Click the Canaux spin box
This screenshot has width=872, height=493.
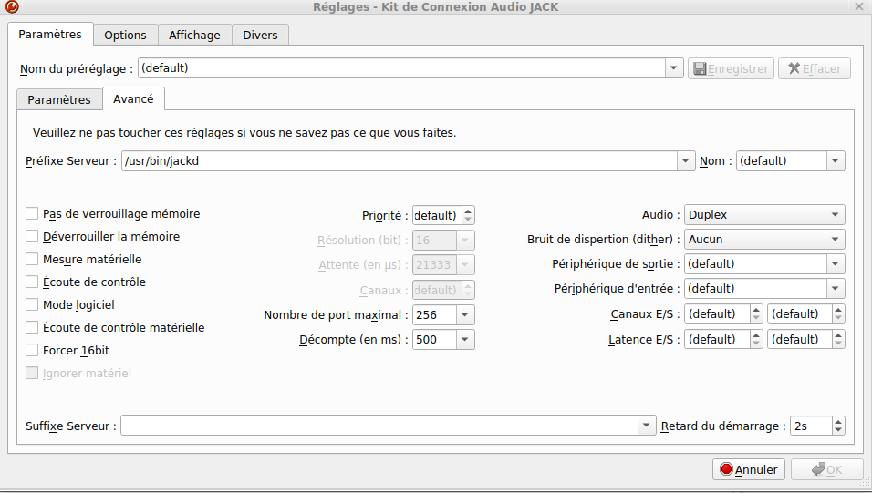pos(443,290)
